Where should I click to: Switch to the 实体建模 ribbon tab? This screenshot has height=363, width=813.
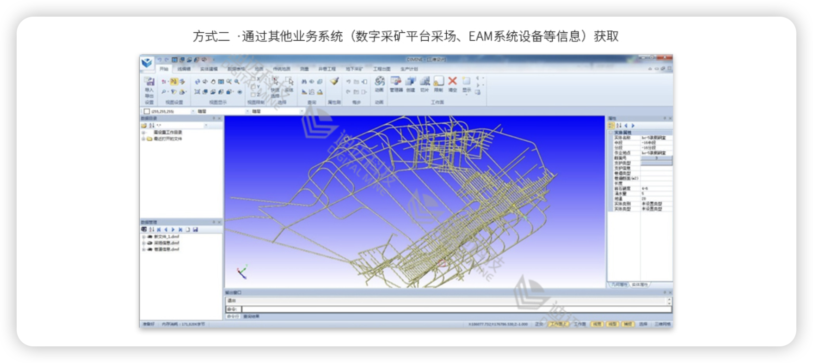(x=209, y=69)
